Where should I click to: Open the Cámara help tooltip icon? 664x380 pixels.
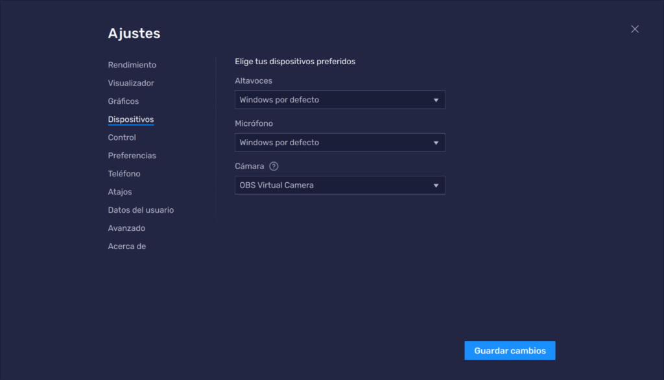[273, 166]
